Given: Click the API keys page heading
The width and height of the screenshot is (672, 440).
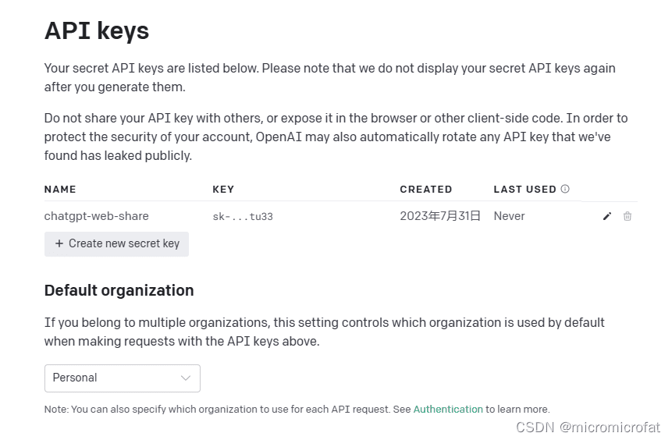Looking at the screenshot, I should click(x=97, y=30).
